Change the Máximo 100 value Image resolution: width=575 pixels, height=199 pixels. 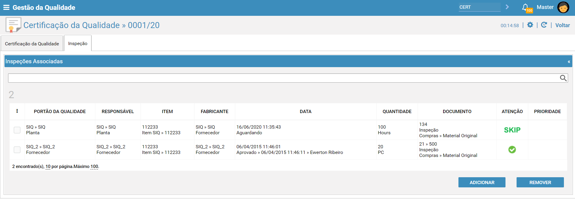(94, 166)
